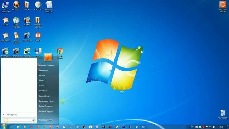The width and height of the screenshot is (229, 129).
Task: Open the MY COMPUTER desktop icon
Action: click(5, 7)
